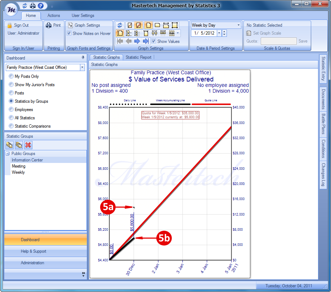Screen dimensions: 331x292
Task: Switch to the Actions ribbon tab
Action: [x=54, y=16]
